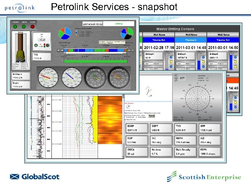
Task: Click the RDPH 1968.5 ohmm readout
Action: [x=210, y=152]
